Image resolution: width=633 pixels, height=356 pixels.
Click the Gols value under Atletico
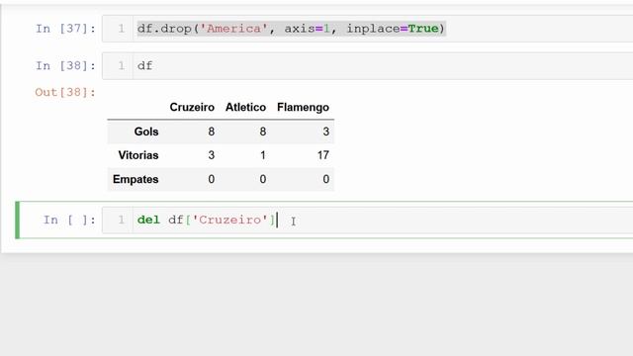click(x=263, y=132)
